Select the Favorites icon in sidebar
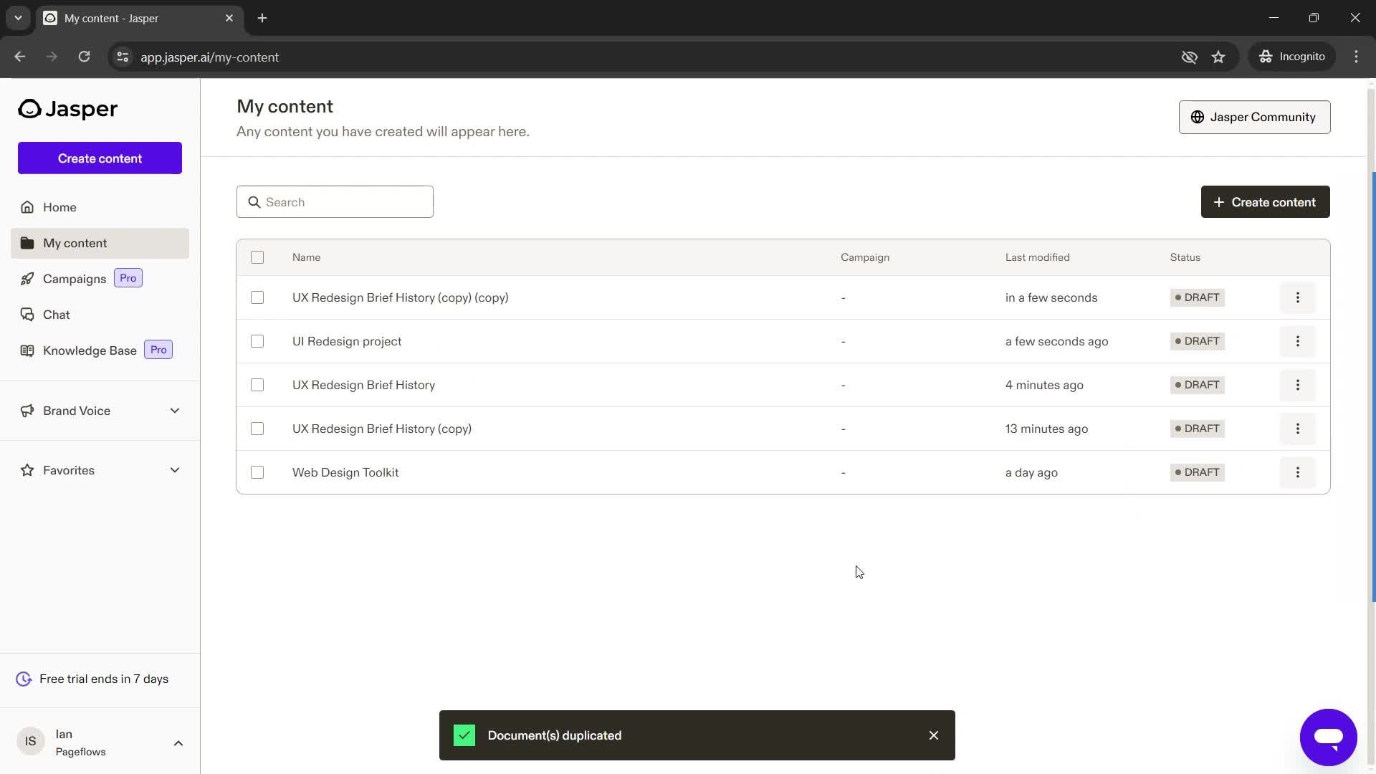Screen dimensions: 1376x774 27,469
